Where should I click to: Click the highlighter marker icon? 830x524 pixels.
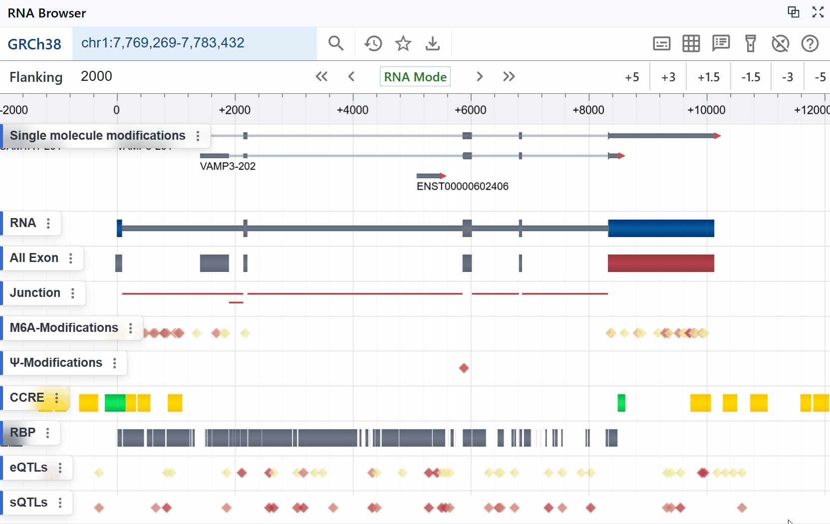click(750, 43)
